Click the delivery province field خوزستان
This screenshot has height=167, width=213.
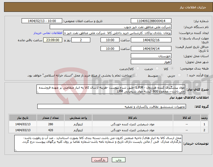[x=151, y=56]
